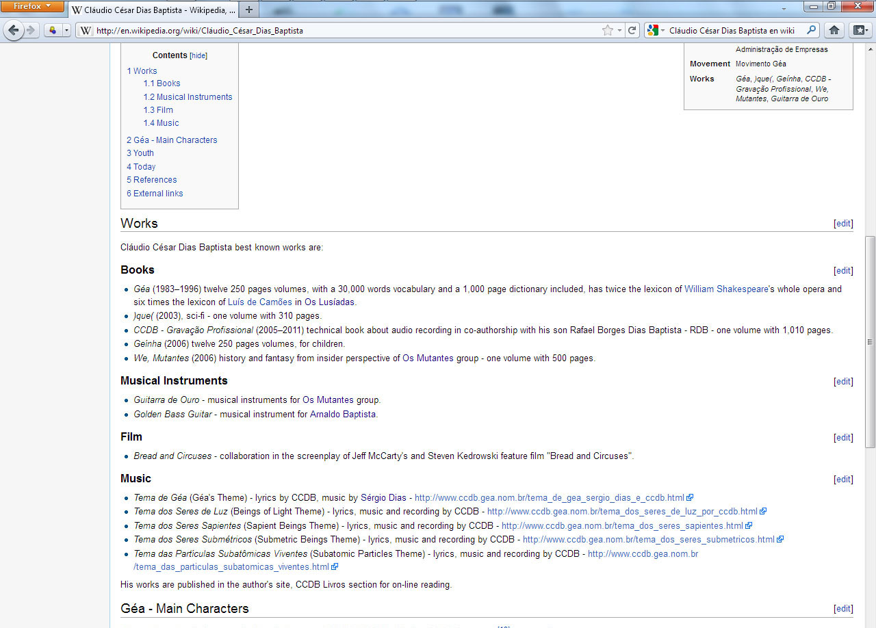
Task: Hide the Contents table
Action: coord(198,56)
